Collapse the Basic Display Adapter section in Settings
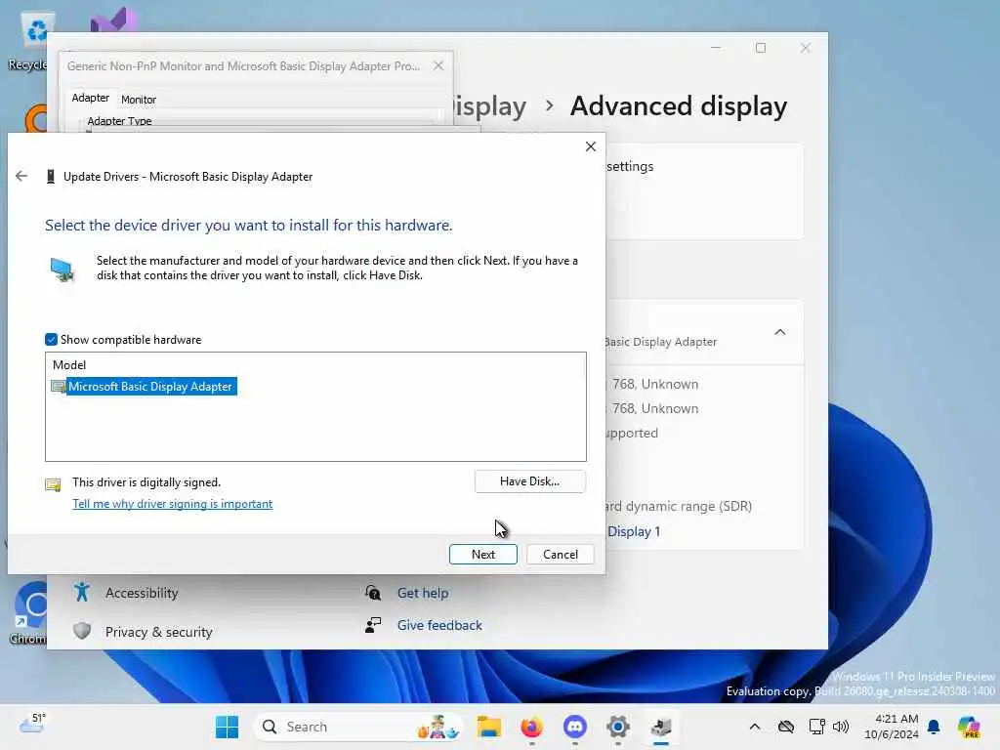The image size is (1000, 750). point(780,332)
